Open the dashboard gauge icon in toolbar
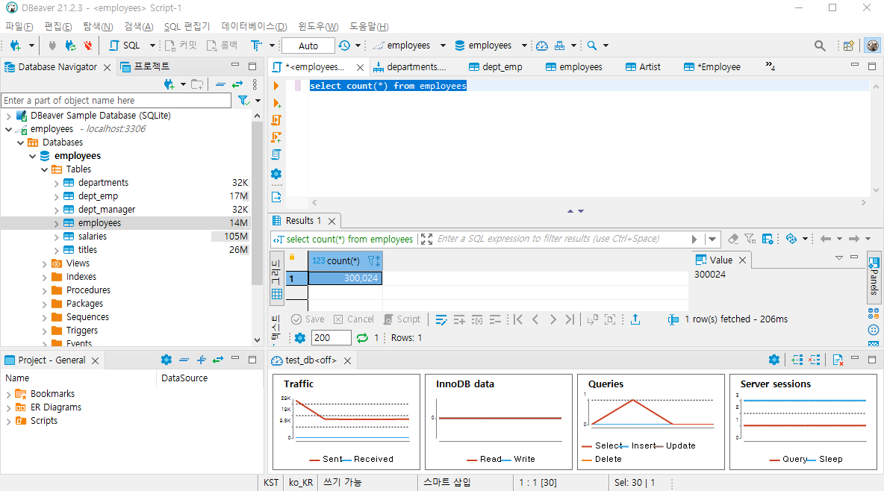Screen dimensions: 884x491 coord(542,46)
